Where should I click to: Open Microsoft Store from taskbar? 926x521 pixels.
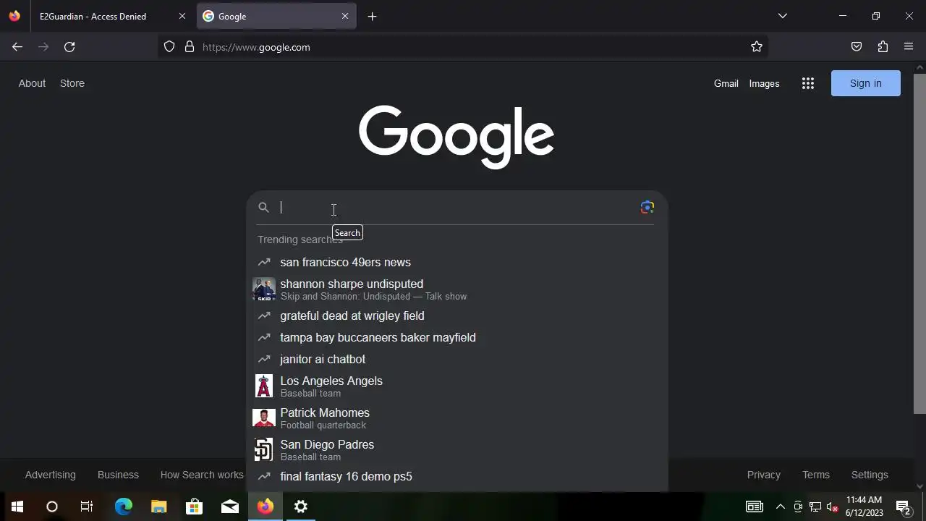coord(195,507)
